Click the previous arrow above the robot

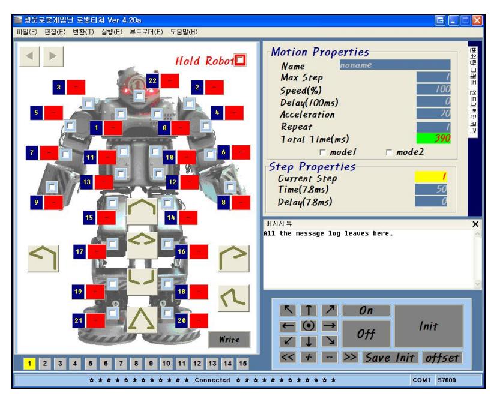pos(29,56)
